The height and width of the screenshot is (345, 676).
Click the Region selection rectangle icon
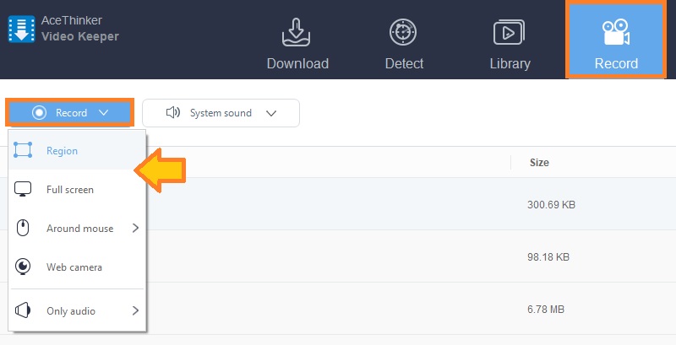tap(24, 151)
